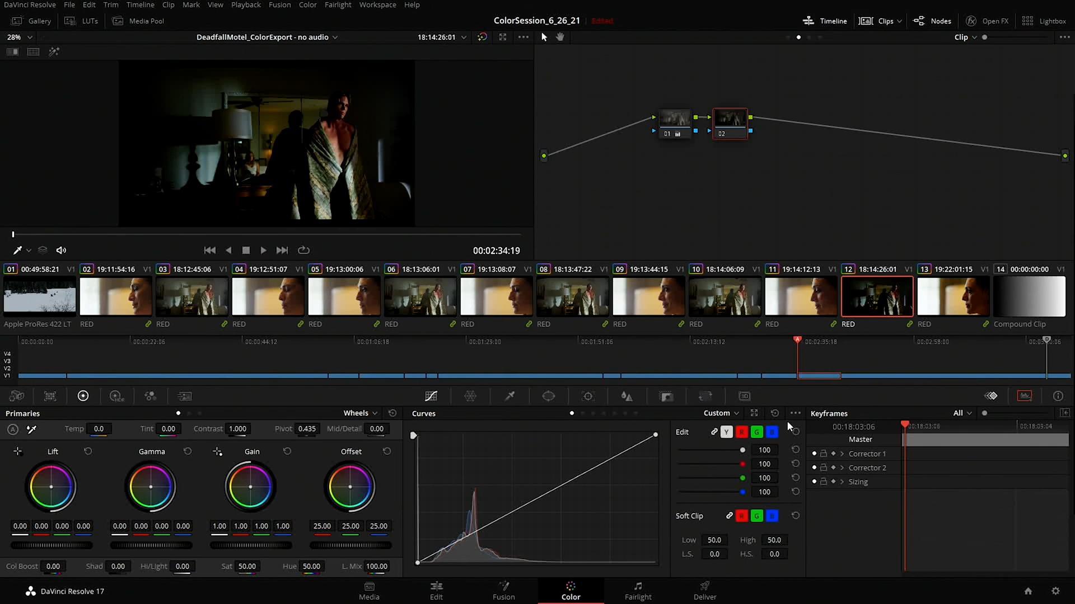This screenshot has height=604, width=1075.
Task: Open the Qualifier eyedropper palette
Action: (x=510, y=396)
